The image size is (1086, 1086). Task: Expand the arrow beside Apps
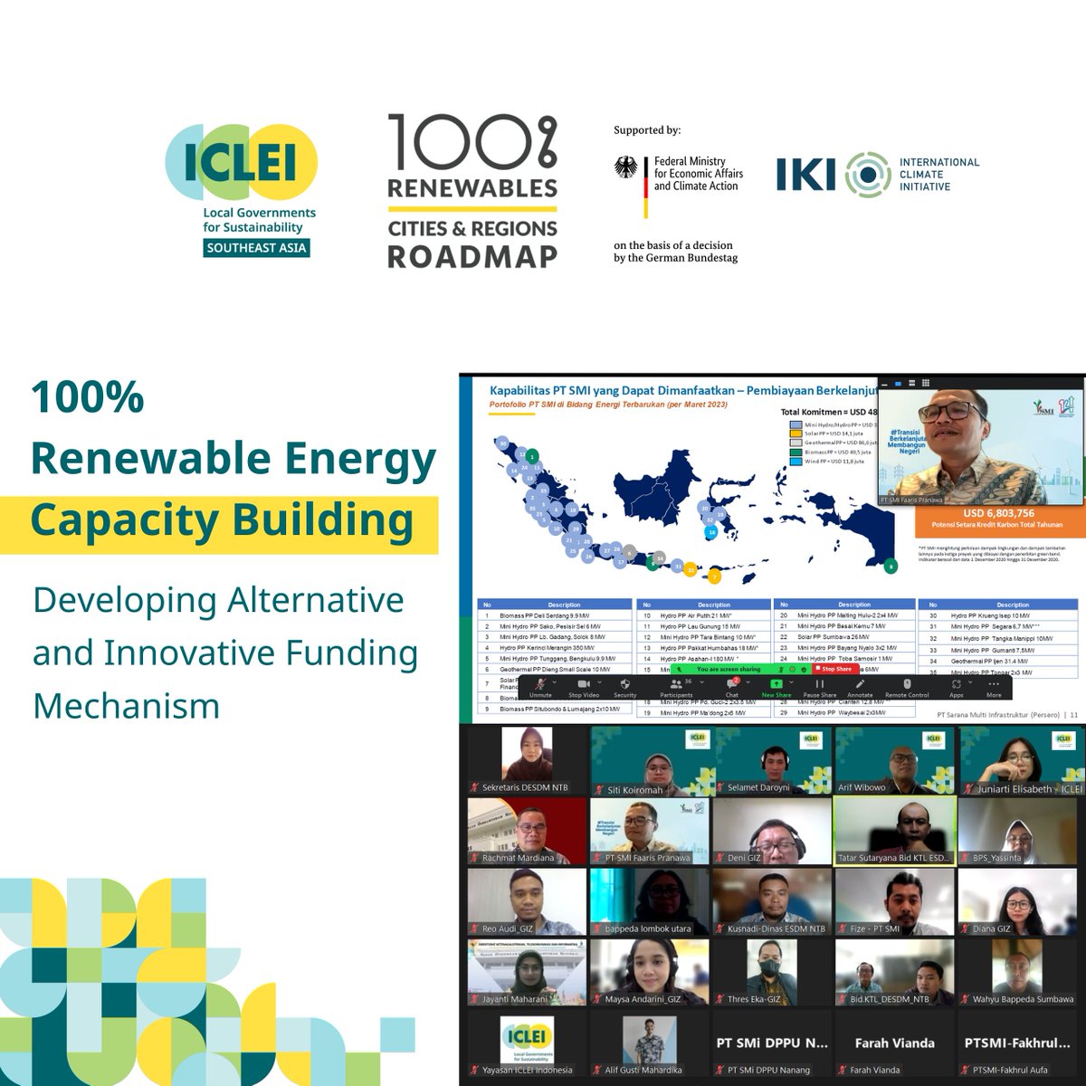[x=971, y=682]
